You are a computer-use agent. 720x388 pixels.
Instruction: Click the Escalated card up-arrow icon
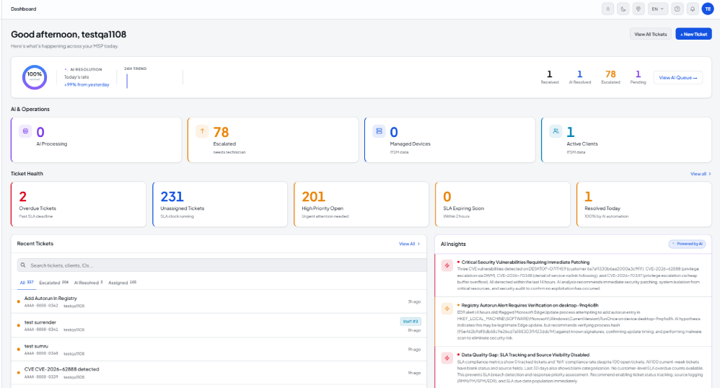tap(202, 131)
